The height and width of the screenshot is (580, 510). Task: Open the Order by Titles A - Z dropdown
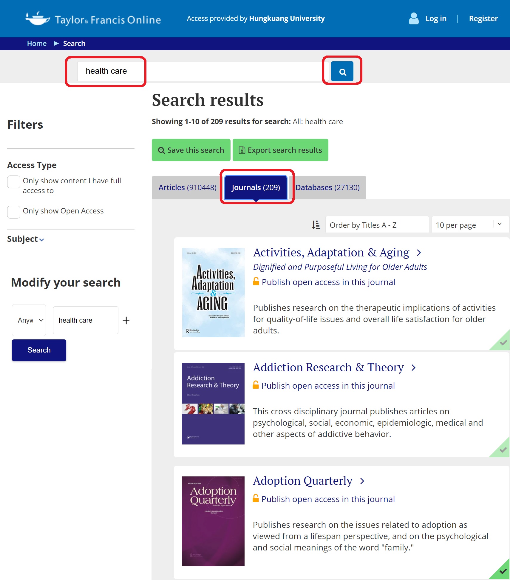[x=377, y=225]
